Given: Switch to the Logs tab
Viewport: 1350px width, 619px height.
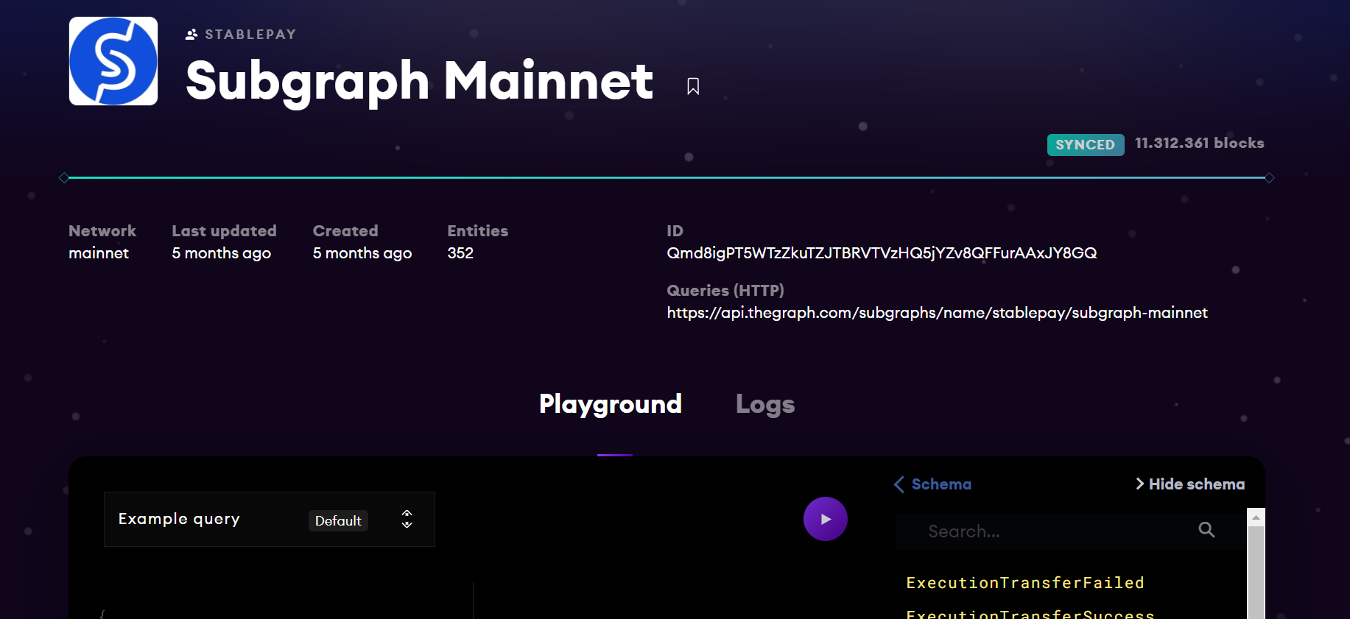Looking at the screenshot, I should coord(765,404).
